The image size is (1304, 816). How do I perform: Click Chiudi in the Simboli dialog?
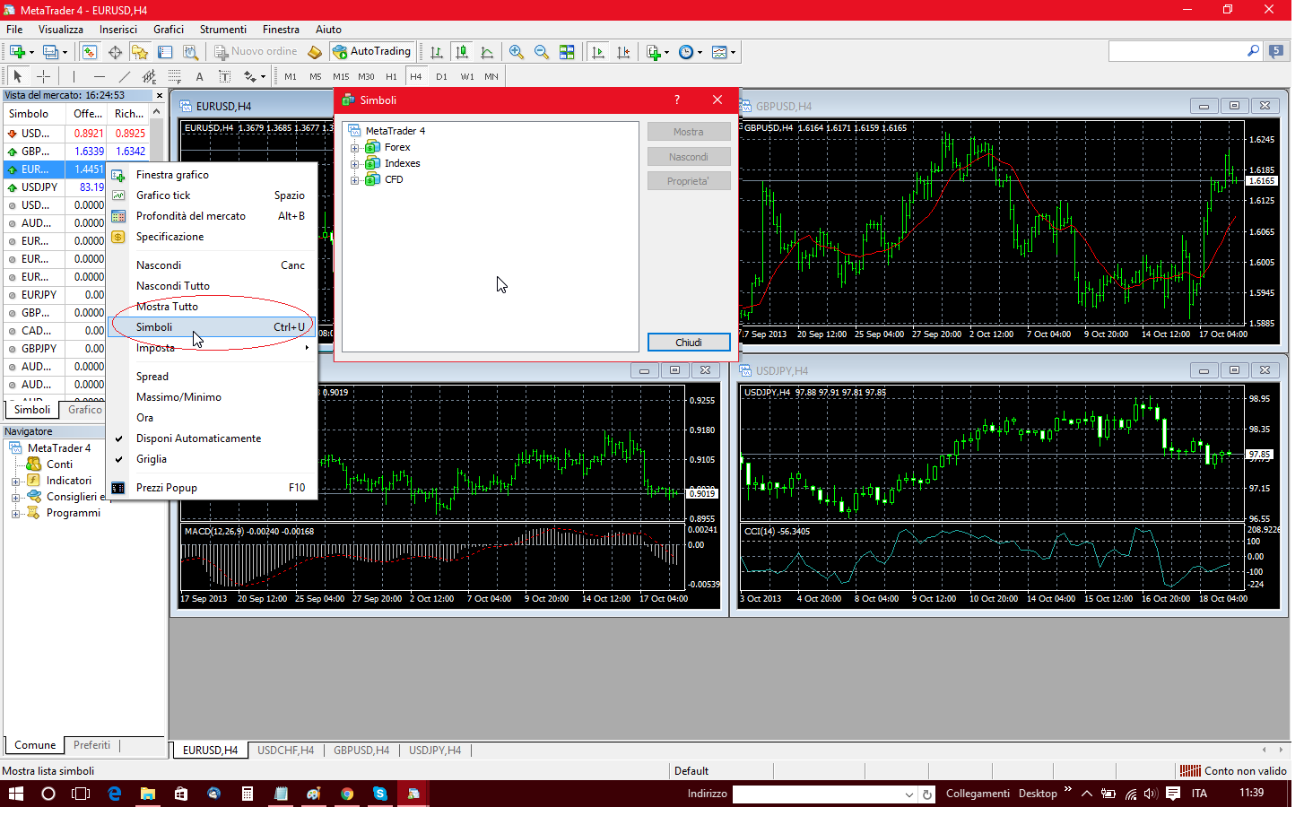(x=689, y=343)
